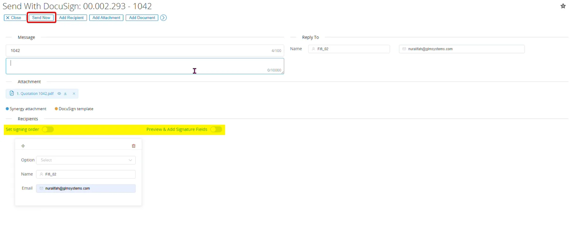Click the Recipients section heading
This screenshot has width=573, height=247.
[28, 119]
